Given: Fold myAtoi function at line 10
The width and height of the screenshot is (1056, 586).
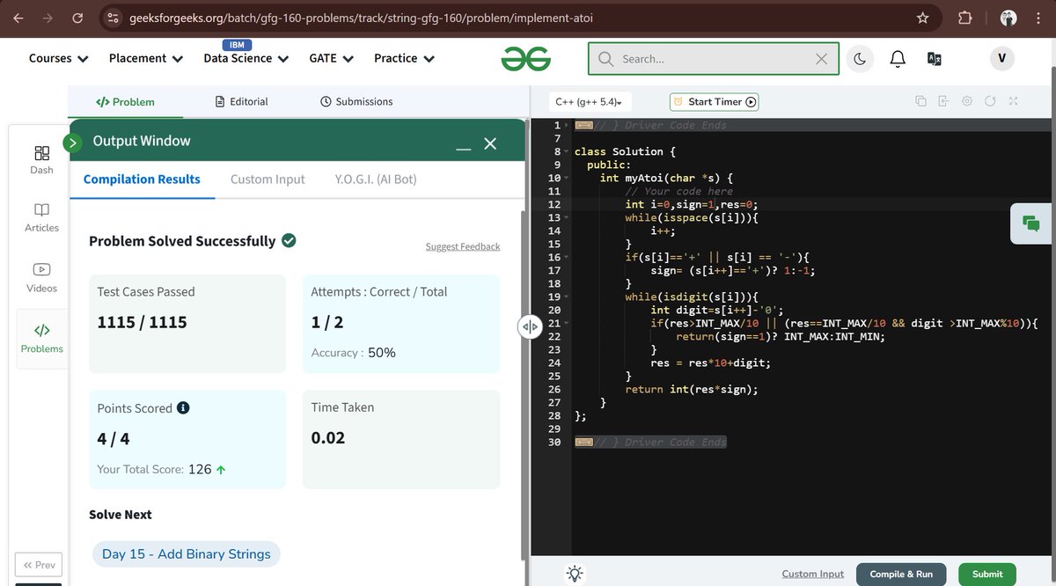Looking at the screenshot, I should [x=566, y=178].
